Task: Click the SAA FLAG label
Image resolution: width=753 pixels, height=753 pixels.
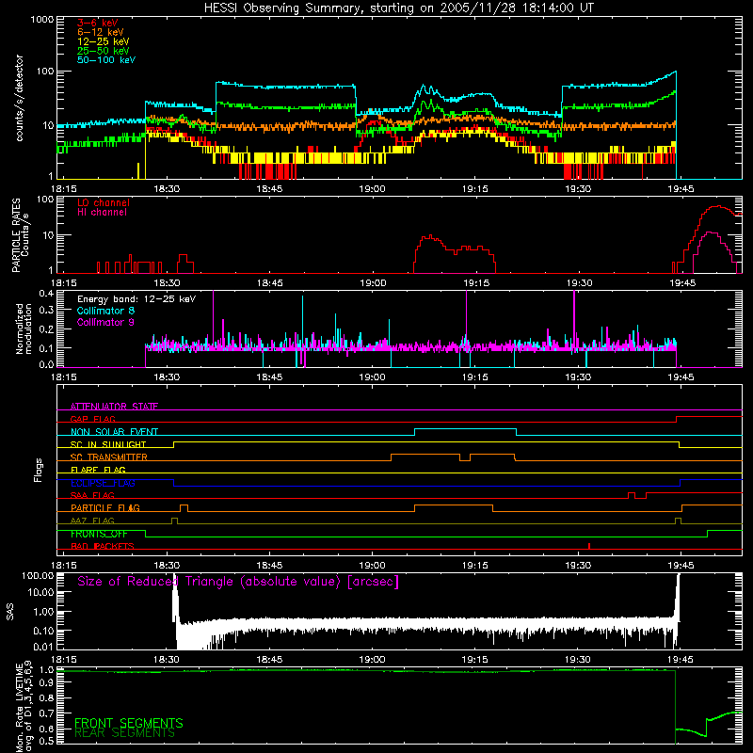Action: coord(92,495)
